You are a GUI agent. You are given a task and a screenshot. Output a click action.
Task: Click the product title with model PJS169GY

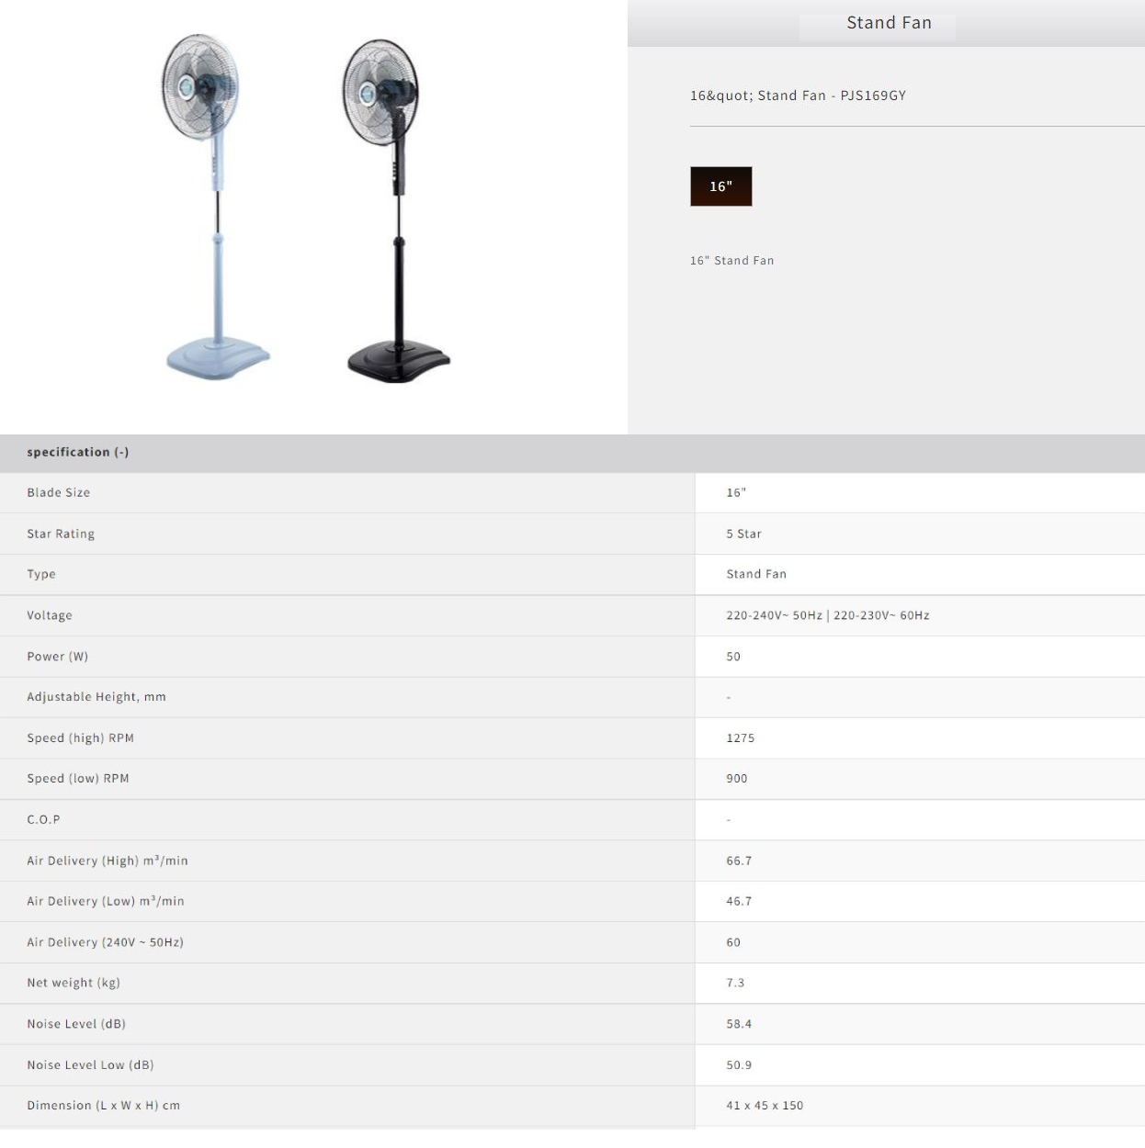798,96
